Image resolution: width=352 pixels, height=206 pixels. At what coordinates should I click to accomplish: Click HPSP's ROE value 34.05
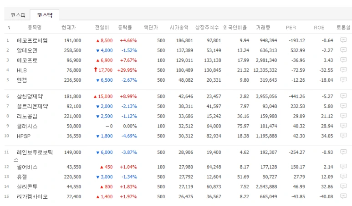327,136
